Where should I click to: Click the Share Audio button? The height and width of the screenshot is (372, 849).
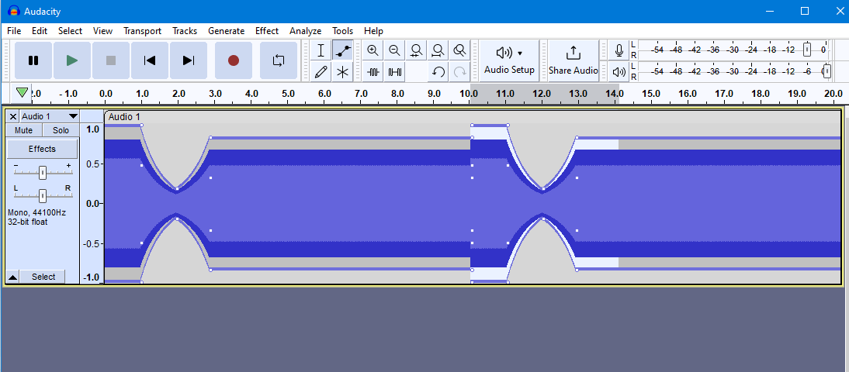point(573,60)
